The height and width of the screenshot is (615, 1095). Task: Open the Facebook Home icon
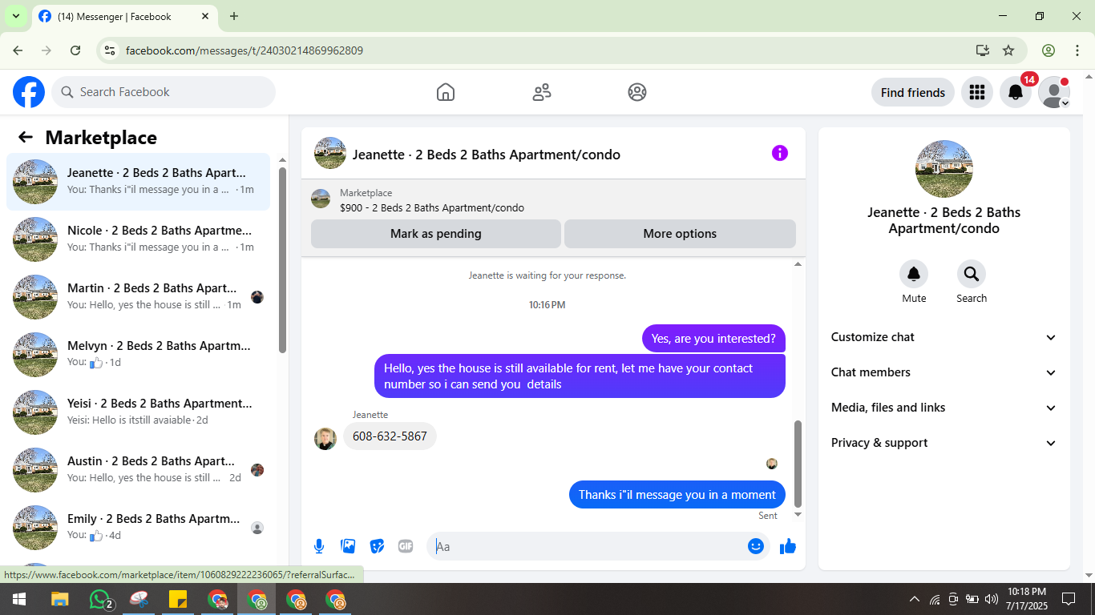coord(446,92)
